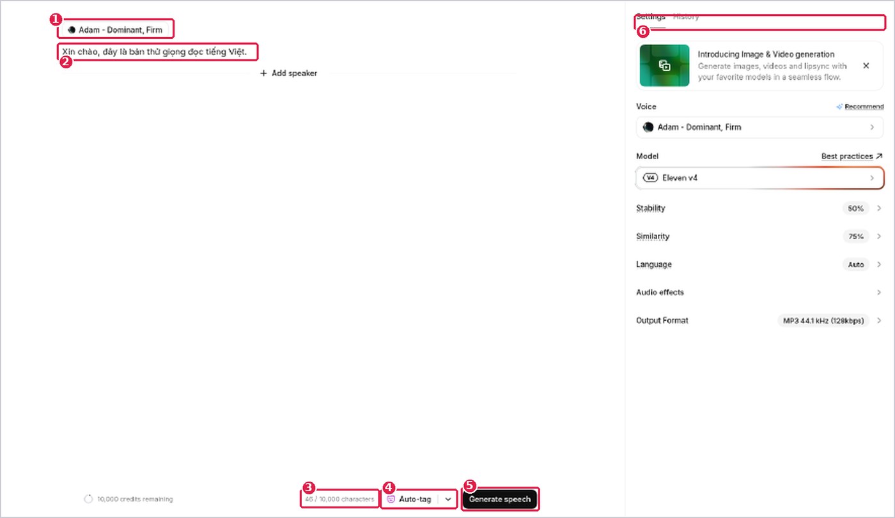Click the Similarity label
Image resolution: width=895 pixels, height=518 pixels.
653,236
